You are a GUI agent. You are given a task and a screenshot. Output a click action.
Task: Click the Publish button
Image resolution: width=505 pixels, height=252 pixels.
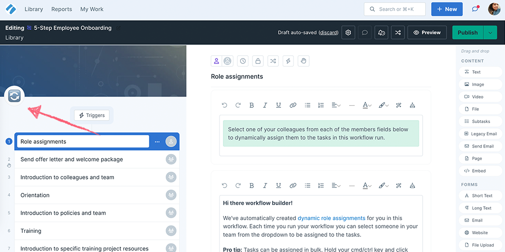(x=468, y=32)
